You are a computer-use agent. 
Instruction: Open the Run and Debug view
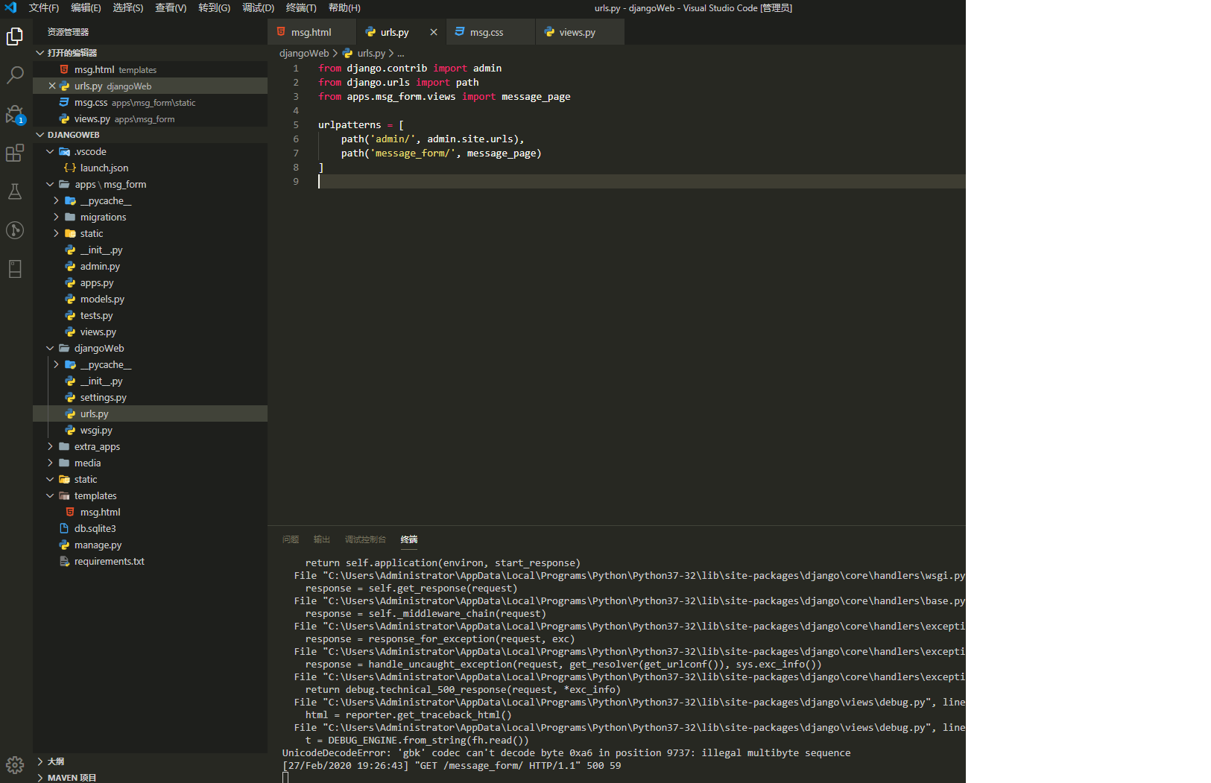click(x=15, y=114)
